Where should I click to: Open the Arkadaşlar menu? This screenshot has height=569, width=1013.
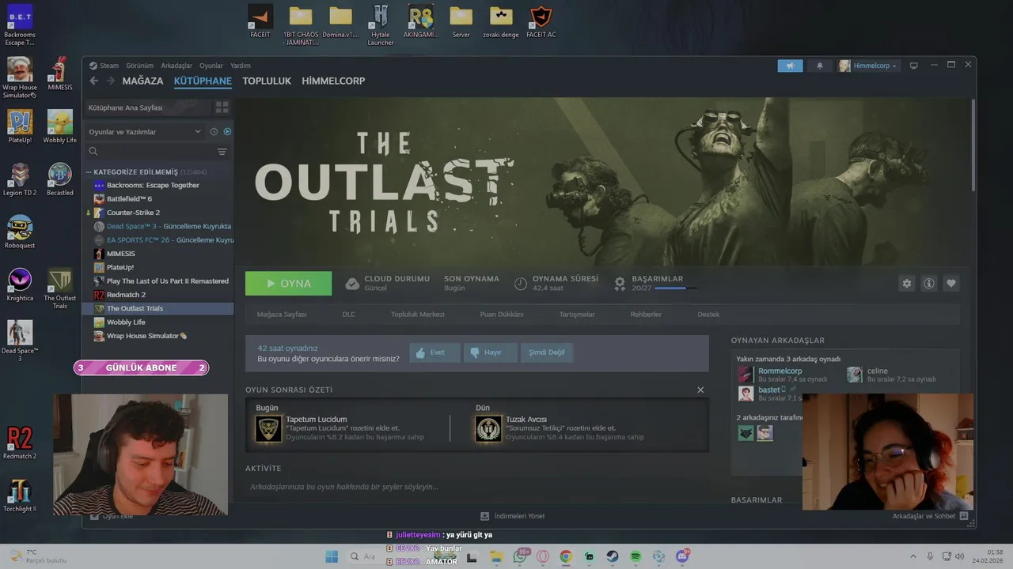tap(176, 66)
